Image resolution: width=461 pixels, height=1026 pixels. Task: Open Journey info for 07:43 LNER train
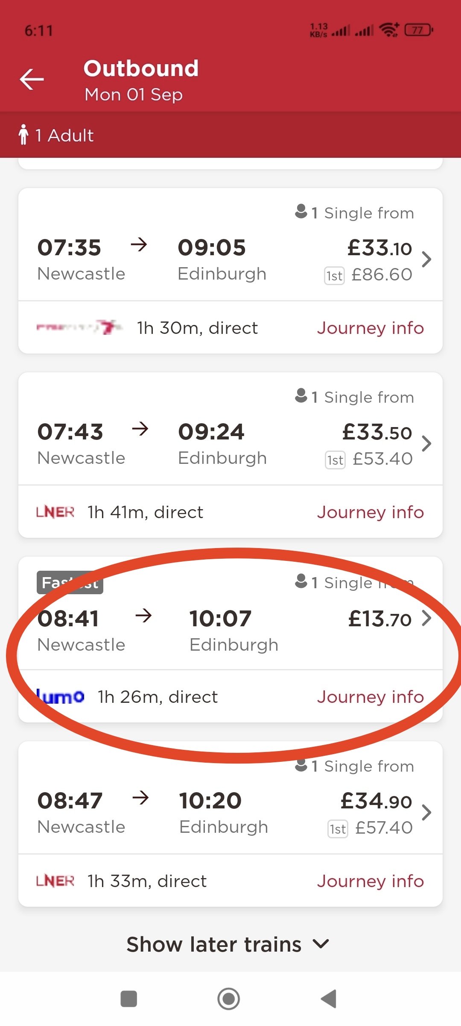[x=371, y=512]
